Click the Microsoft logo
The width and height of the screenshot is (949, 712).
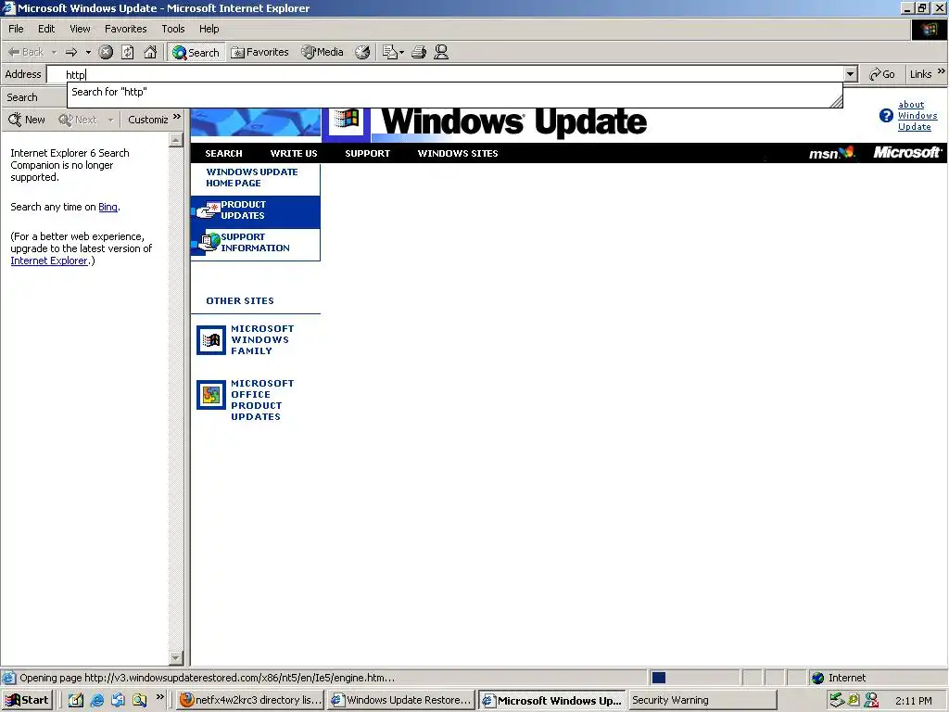[x=906, y=153]
